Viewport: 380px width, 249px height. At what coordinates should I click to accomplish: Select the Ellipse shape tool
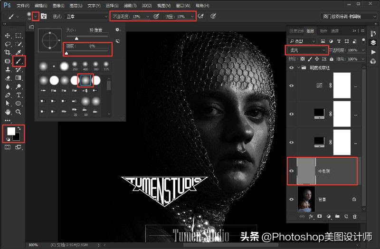pos(19,104)
